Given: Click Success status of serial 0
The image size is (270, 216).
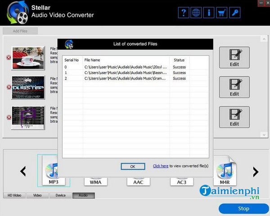Looking at the screenshot, I should (179, 67).
